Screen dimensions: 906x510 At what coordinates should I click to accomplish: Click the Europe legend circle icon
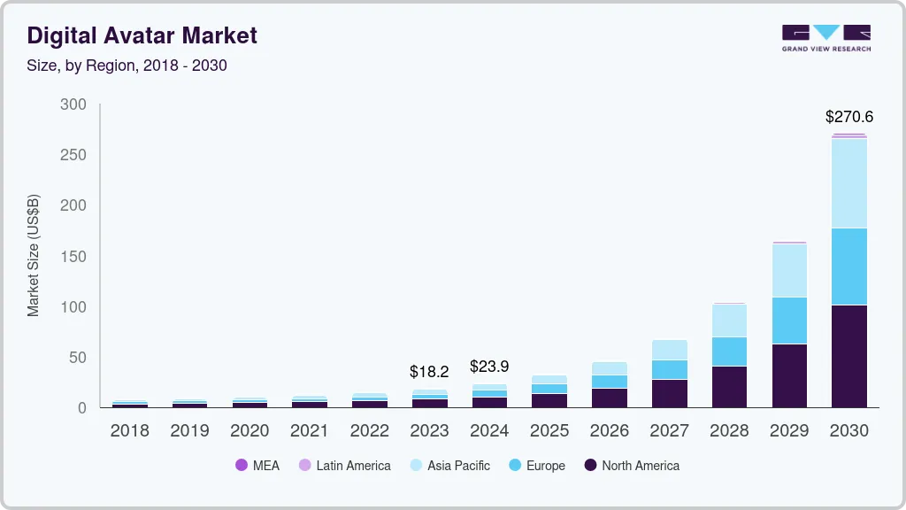click(514, 465)
